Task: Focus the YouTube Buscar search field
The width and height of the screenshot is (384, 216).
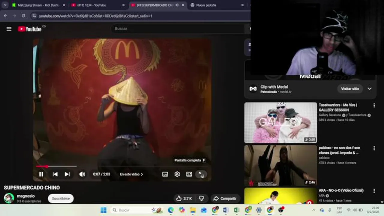Action: click(178, 28)
